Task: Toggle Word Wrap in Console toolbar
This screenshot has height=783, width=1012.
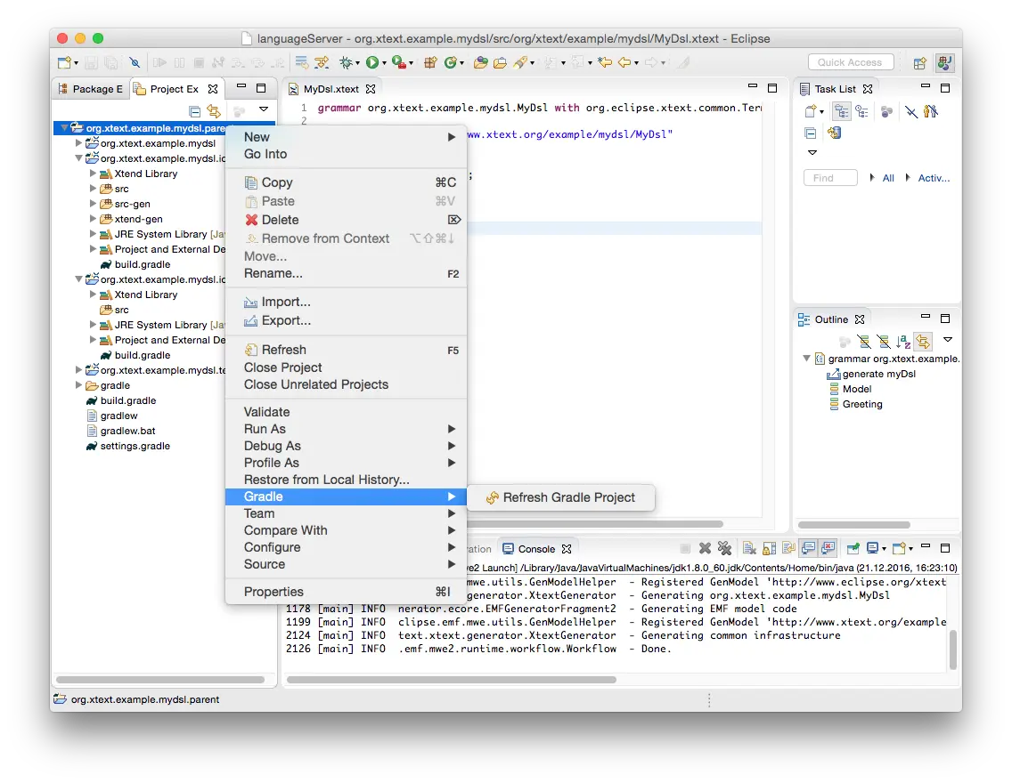Action: click(x=788, y=548)
